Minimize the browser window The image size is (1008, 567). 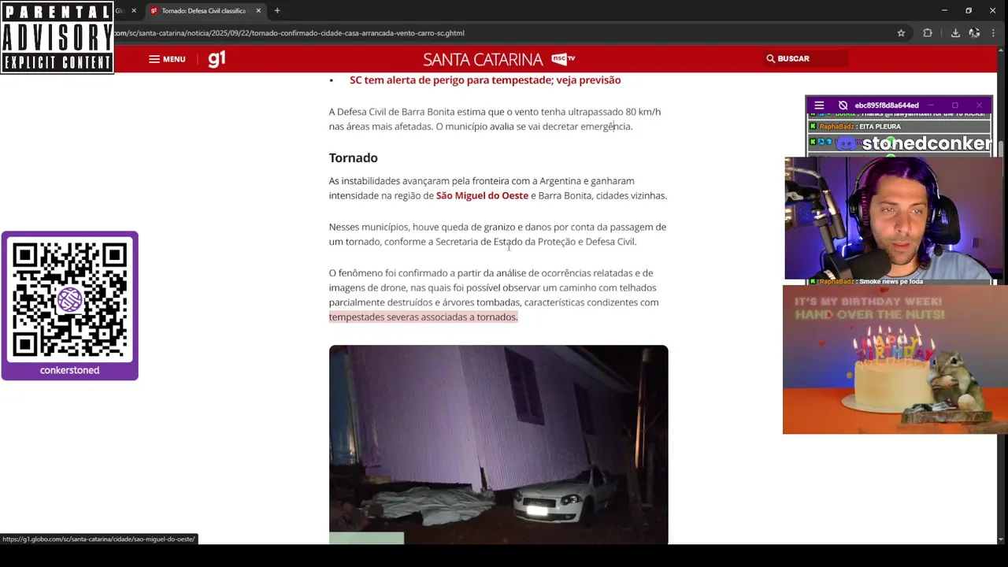coord(944,11)
